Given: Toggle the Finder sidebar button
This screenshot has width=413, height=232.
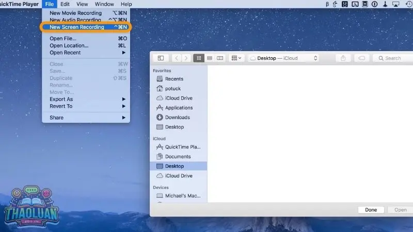Looking at the screenshot, I should [x=161, y=58].
